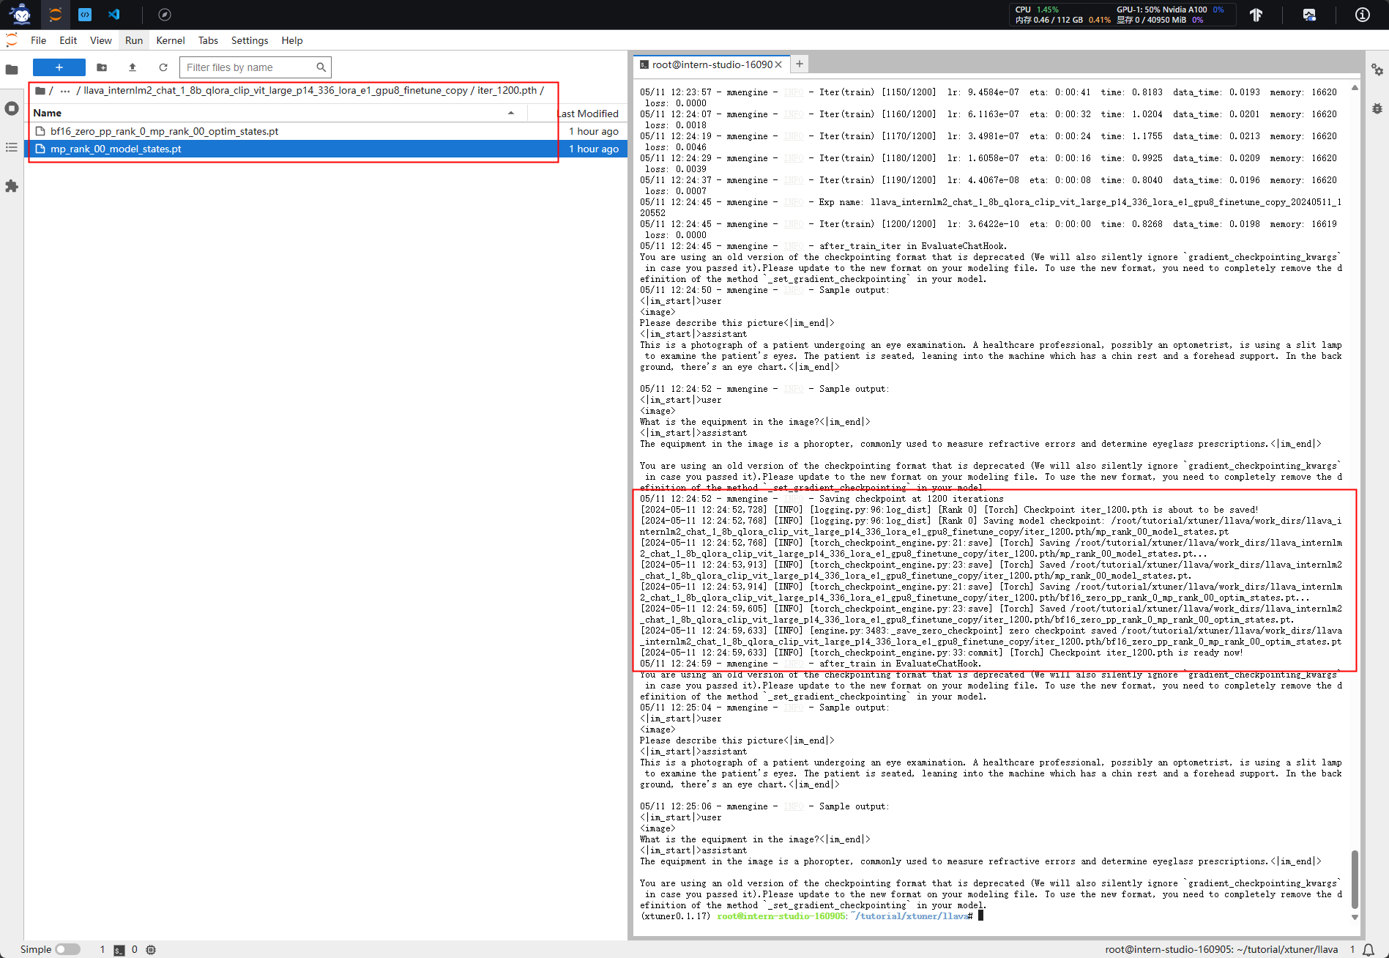Open the Tabs menu
This screenshot has width=1389, height=958.
pyautogui.click(x=208, y=40)
